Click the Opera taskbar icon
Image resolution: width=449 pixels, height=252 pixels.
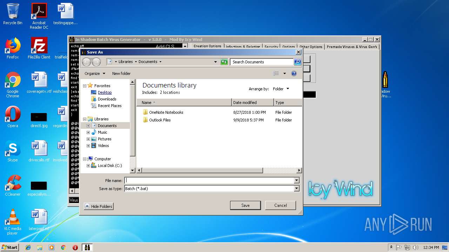75,247
